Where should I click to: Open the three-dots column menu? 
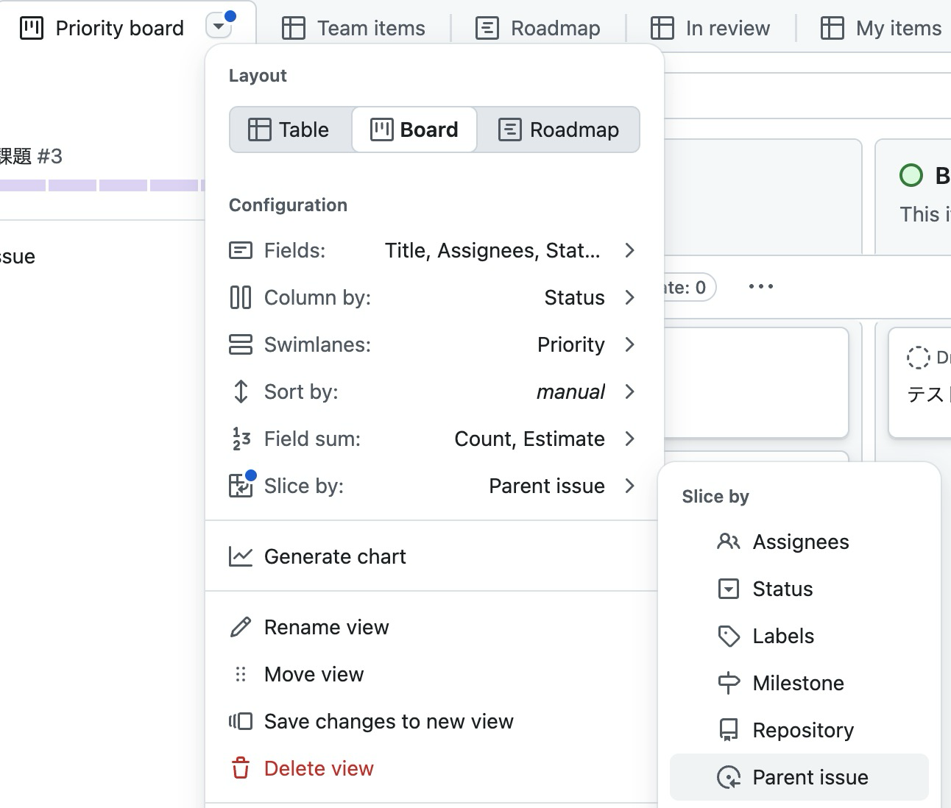[x=761, y=286]
